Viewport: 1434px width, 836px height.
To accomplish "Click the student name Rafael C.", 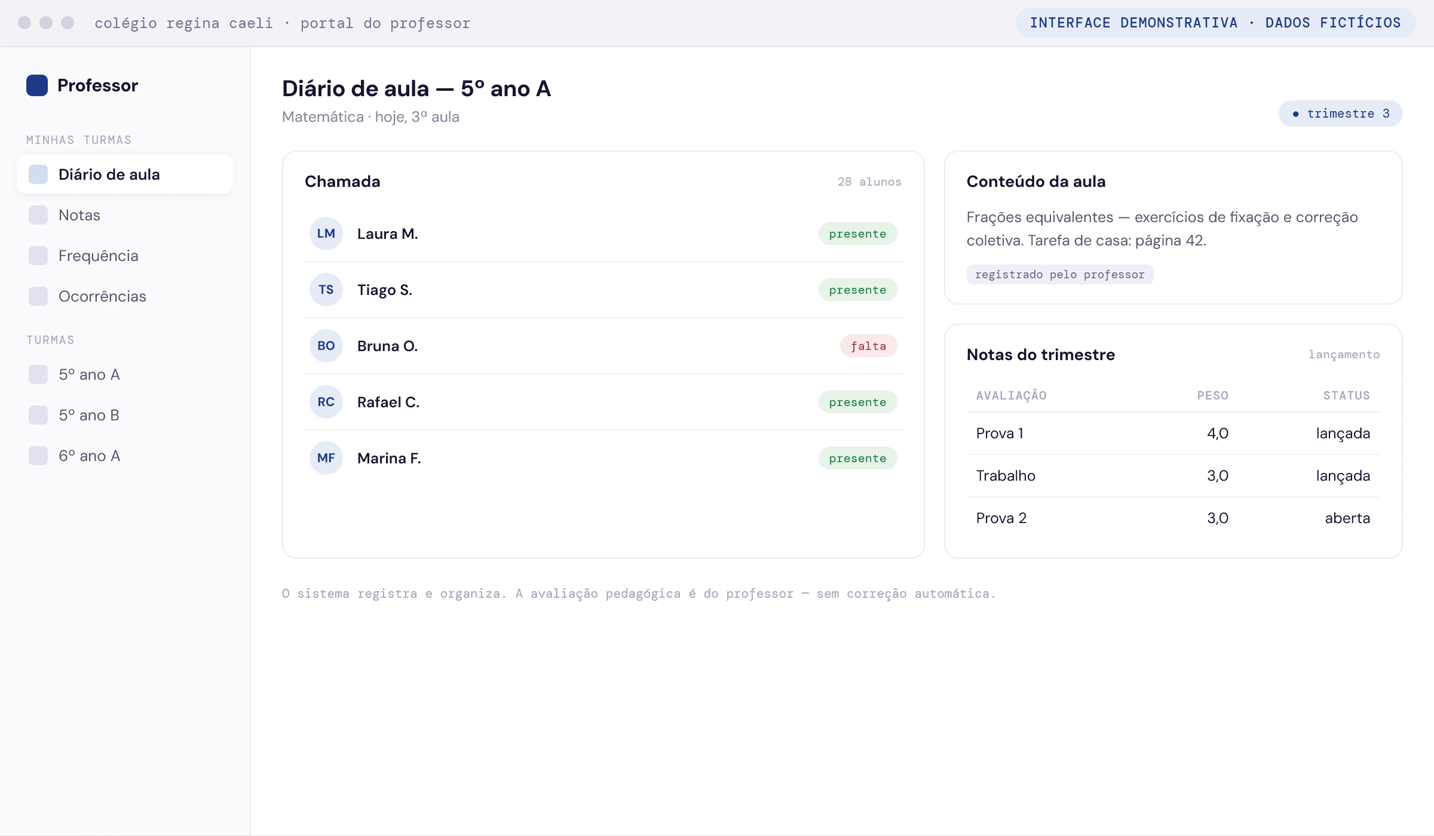I will [x=388, y=402].
